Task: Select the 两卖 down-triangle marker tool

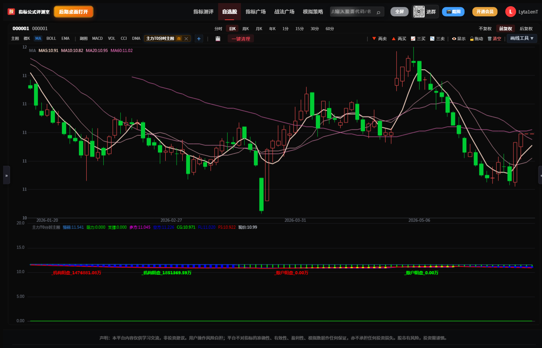Action: click(379, 39)
